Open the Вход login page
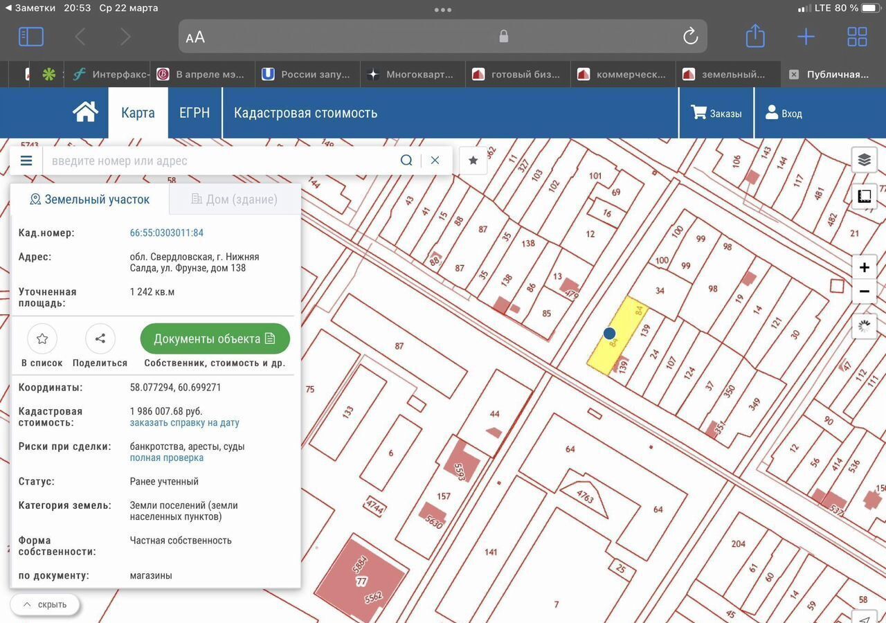886x623 pixels. pos(784,113)
